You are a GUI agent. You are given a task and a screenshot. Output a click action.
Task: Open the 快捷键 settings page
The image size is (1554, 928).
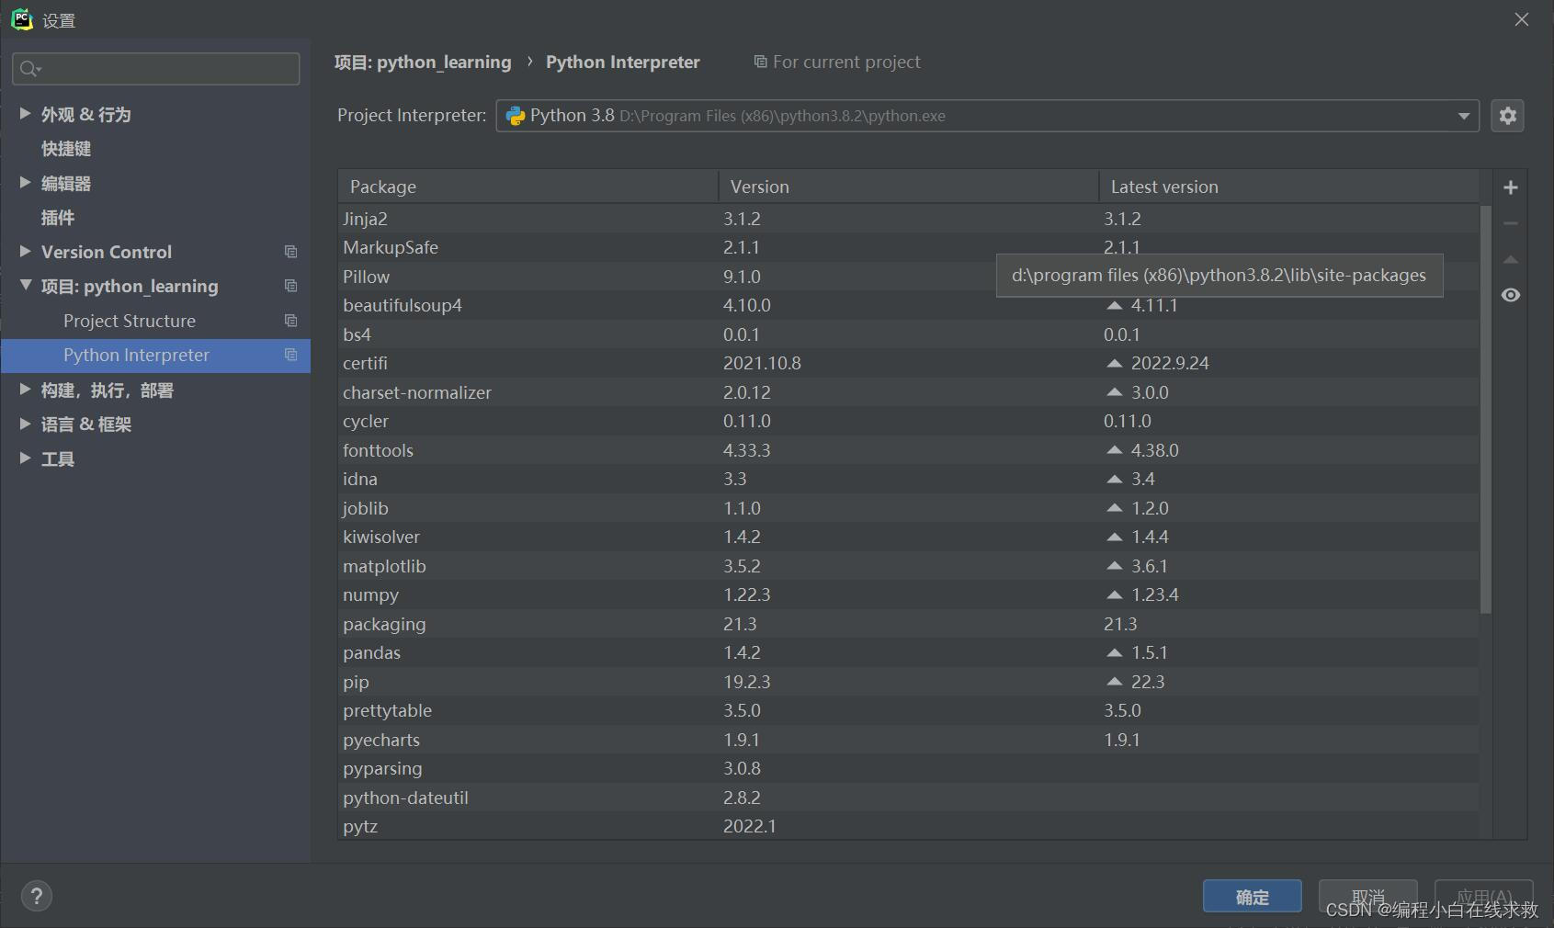66,149
